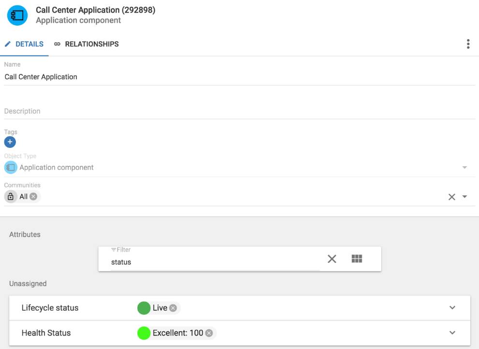
Task: Add a new tag with plus button
Action: [x=10, y=142]
